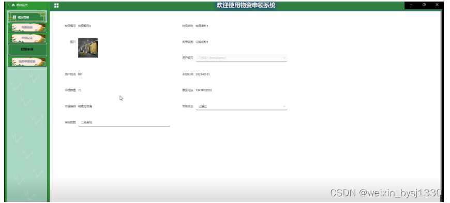
Task: Collapse the 模块管理 section using its caret
Action: [x=41, y=17]
